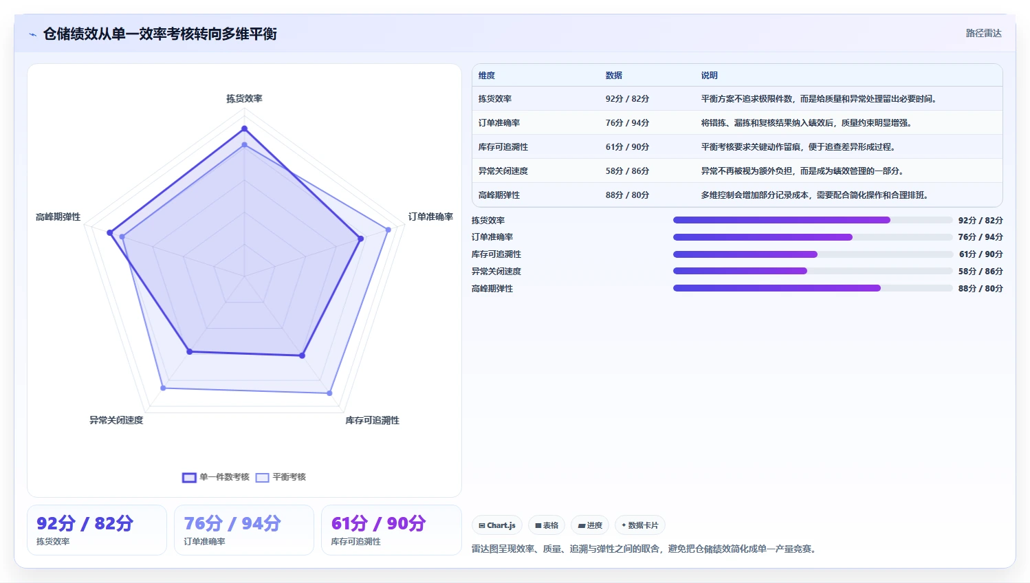This screenshot has height=583, width=1030.
Task: Click the 58分 / 86分 value beside the progress bar
Action: click(980, 272)
